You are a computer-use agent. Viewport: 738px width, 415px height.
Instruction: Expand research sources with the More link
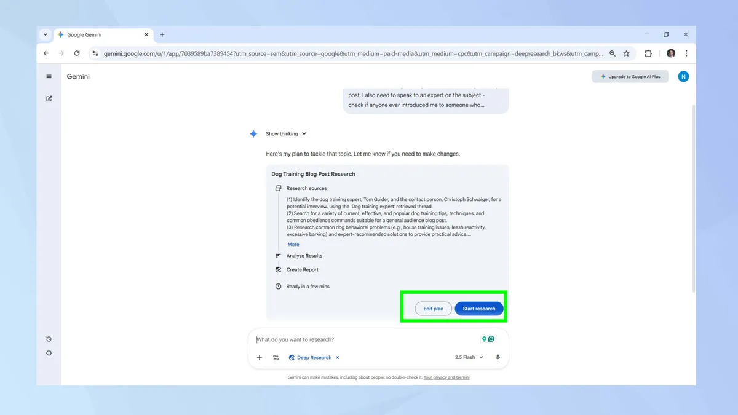tap(293, 244)
